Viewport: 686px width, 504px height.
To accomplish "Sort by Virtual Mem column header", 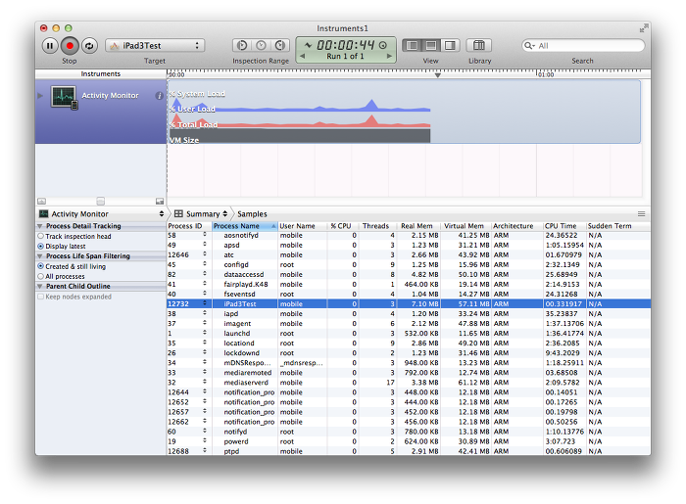I will pos(465,226).
